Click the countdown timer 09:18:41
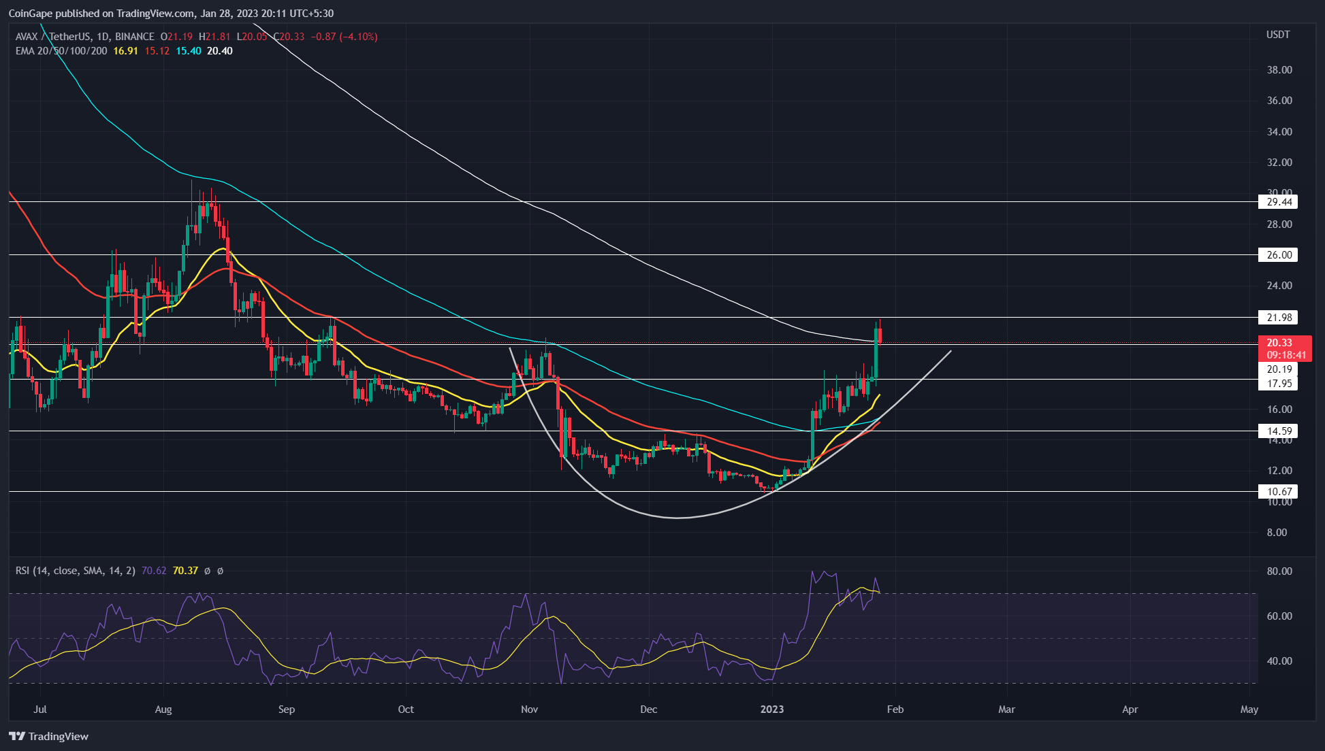This screenshot has width=1325, height=751. [x=1286, y=355]
